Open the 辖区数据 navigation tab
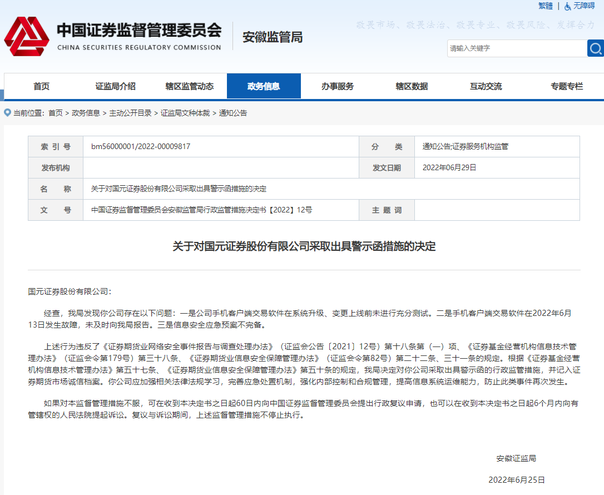Image resolution: width=604 pixels, height=495 pixels. coord(412,86)
